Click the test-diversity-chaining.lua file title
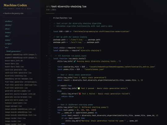This screenshot has height=125, width=167. (x=69, y=6)
